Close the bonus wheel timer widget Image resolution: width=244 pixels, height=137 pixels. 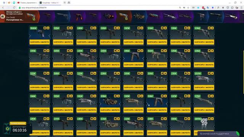coord(30,125)
